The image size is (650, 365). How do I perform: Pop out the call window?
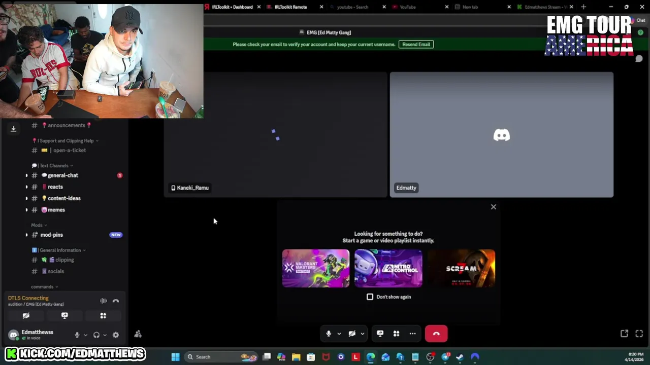(x=624, y=334)
